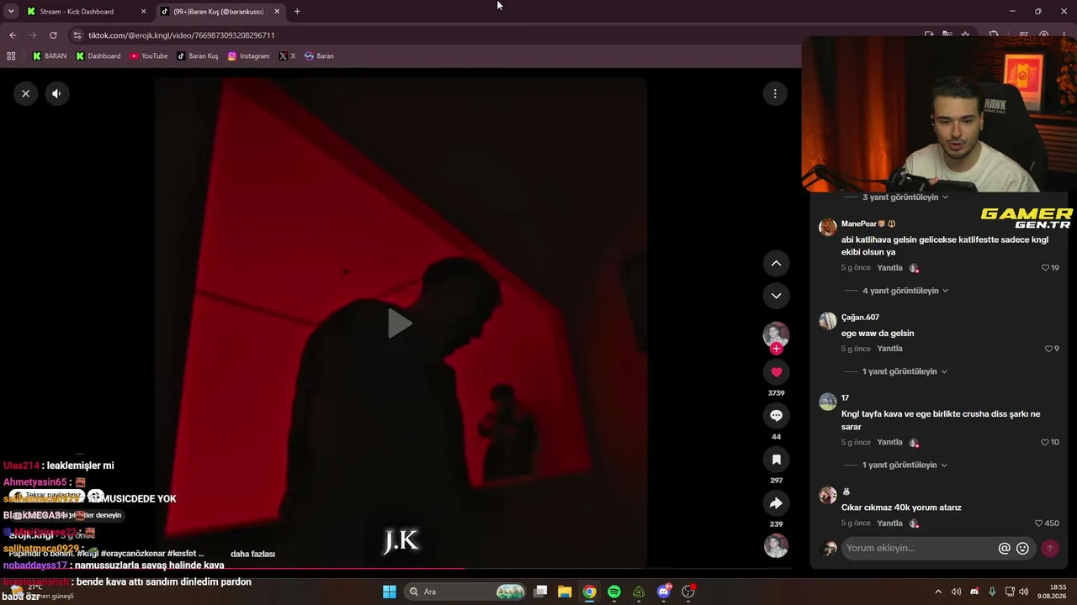This screenshot has width=1077, height=605.
Task: Show hidden system tray icons
Action: click(938, 592)
